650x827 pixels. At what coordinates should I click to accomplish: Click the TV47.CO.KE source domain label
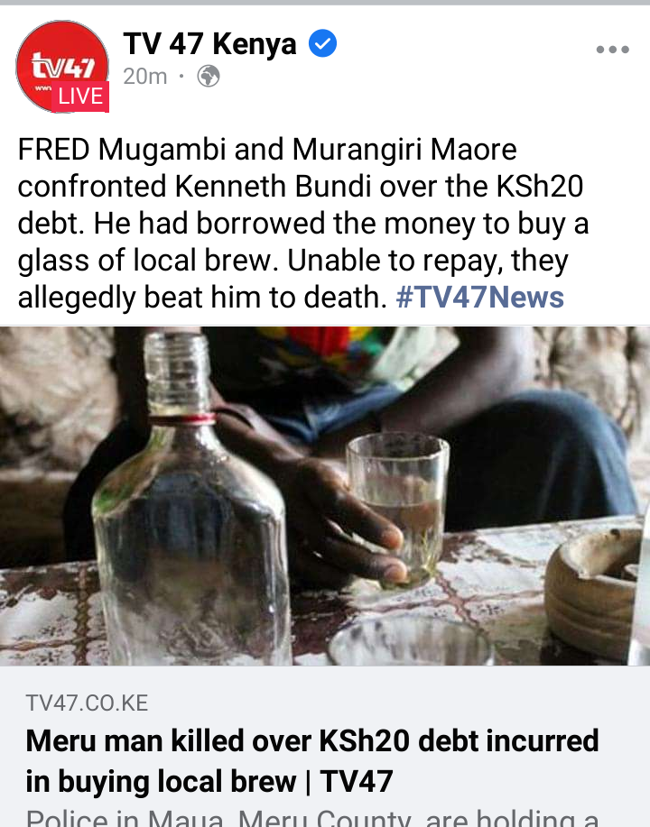pyautogui.click(x=88, y=703)
